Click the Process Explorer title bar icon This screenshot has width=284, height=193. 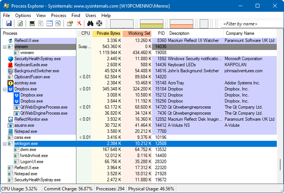click(6, 6)
